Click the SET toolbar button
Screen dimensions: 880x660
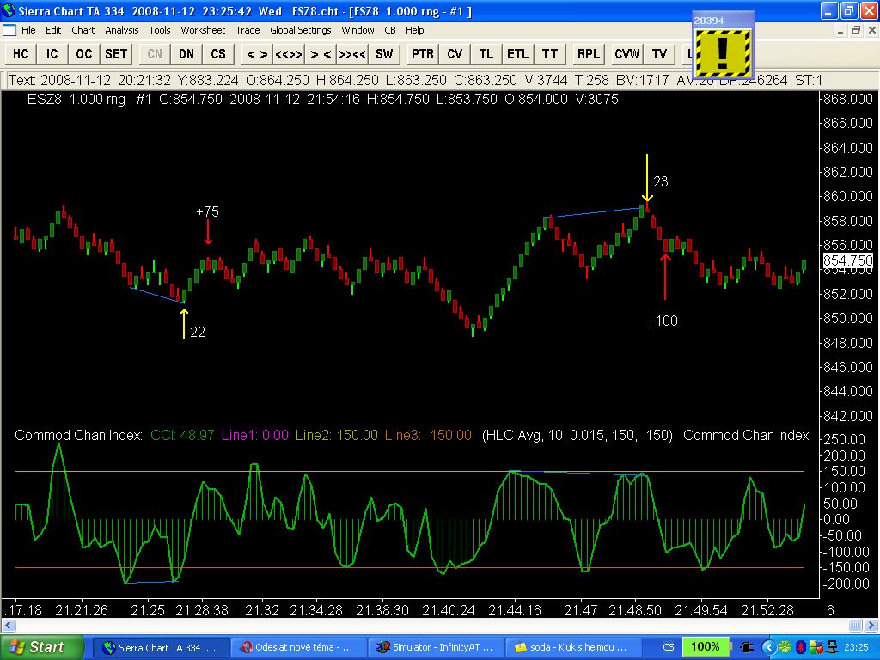click(x=116, y=54)
